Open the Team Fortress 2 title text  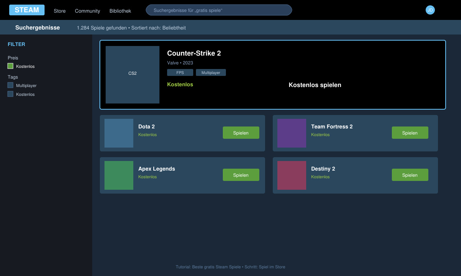coord(332,127)
